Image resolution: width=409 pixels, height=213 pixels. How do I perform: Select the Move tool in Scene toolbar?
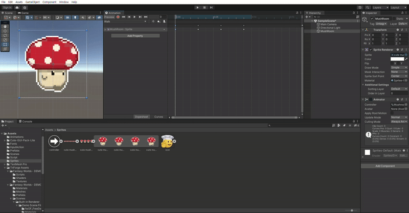[5, 31]
